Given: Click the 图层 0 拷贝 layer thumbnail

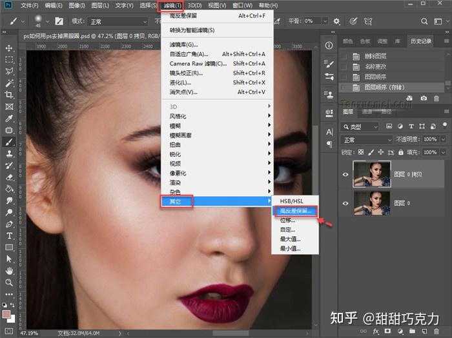Looking at the screenshot, I should (x=372, y=174).
